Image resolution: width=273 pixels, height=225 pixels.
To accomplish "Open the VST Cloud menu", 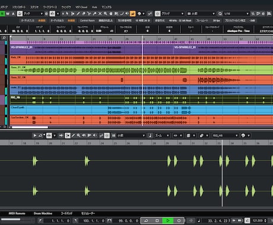I will click(x=81, y=7).
